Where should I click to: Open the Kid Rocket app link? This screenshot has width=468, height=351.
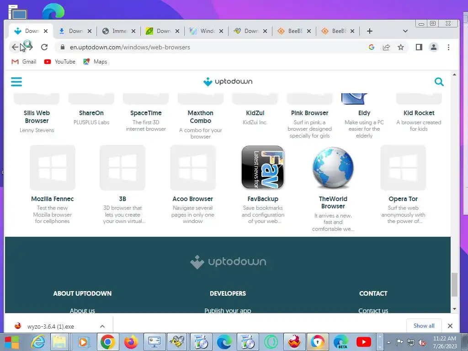tap(419, 113)
